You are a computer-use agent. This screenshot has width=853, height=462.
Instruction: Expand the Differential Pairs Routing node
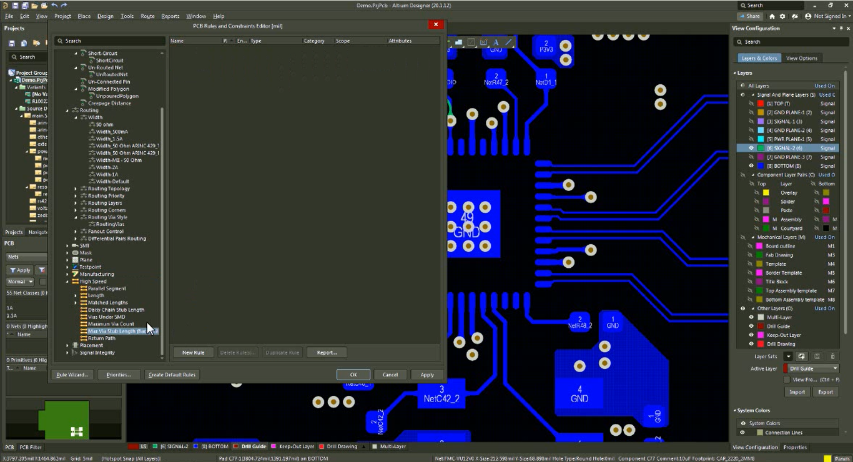click(x=76, y=238)
